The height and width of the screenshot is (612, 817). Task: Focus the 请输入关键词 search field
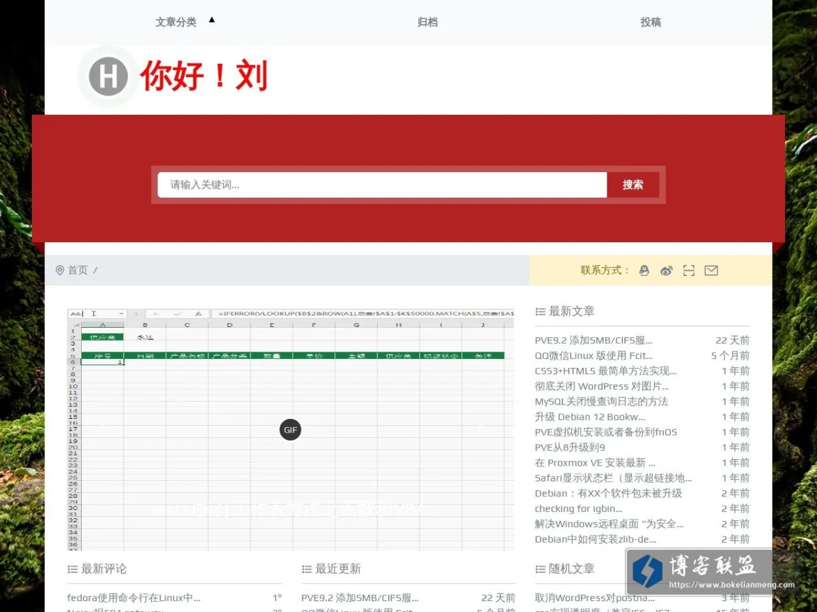click(x=382, y=185)
